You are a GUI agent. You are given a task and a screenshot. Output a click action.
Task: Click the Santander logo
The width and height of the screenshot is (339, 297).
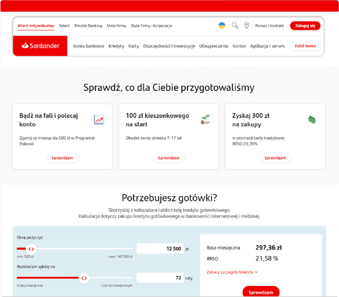[x=40, y=46]
